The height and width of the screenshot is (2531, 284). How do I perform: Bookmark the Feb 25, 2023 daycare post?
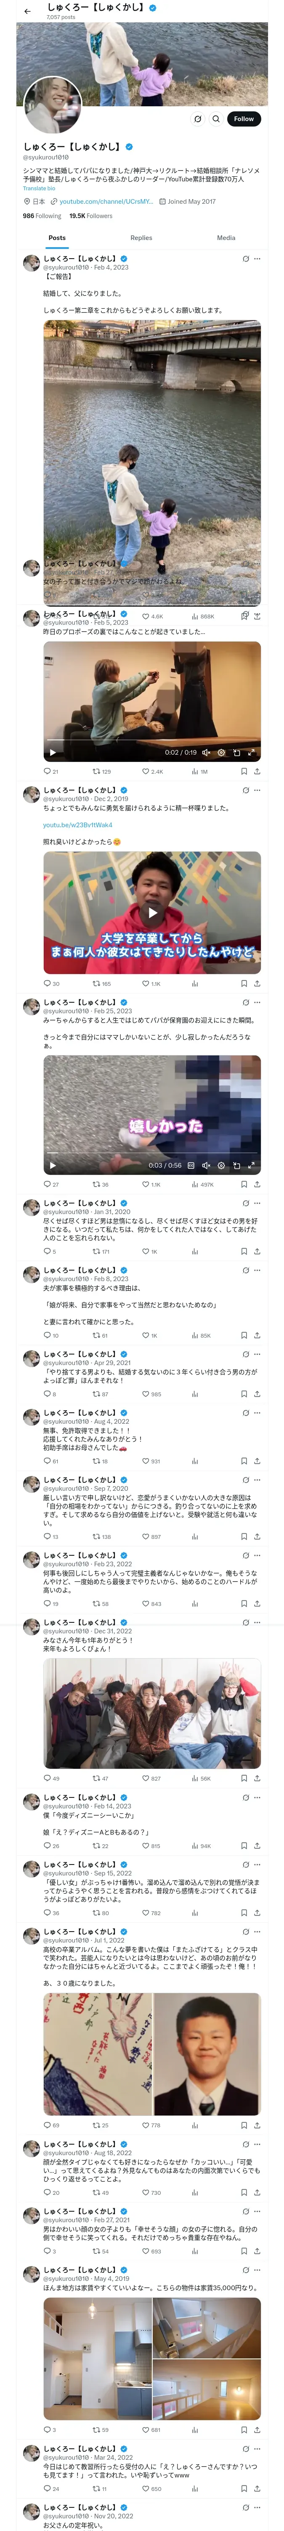pos(244,1184)
